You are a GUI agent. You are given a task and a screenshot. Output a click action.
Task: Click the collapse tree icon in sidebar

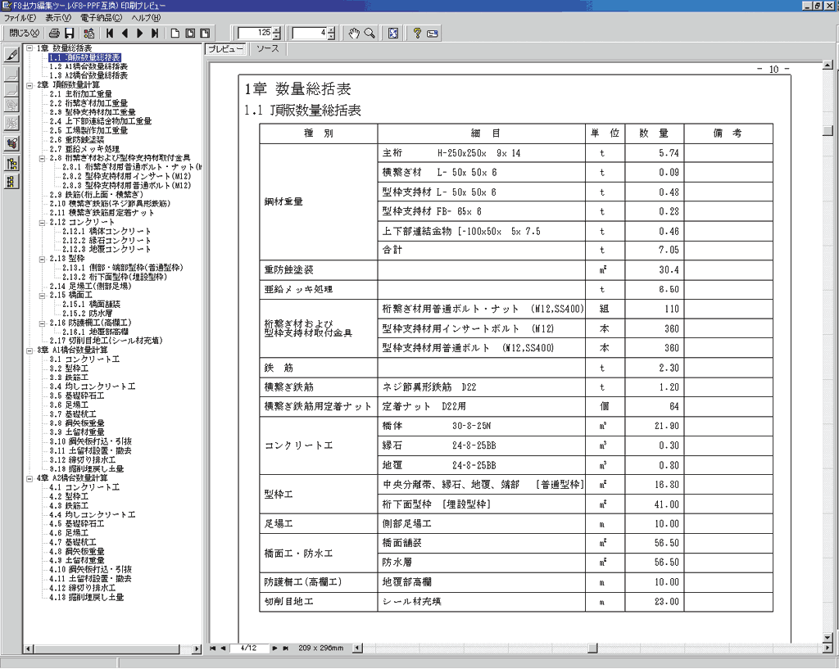point(11,182)
